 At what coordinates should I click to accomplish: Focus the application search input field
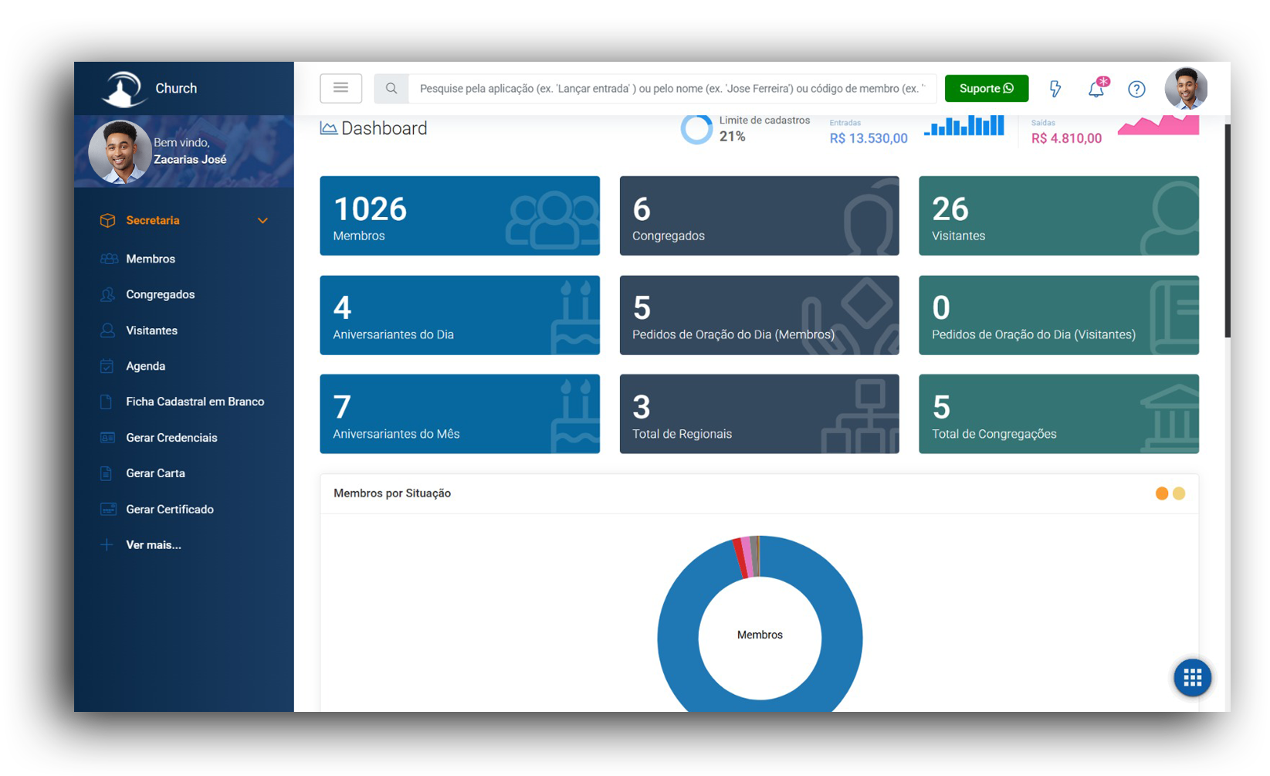[672, 89]
